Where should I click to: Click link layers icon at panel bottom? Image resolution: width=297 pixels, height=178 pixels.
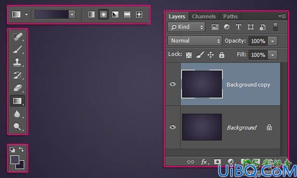pos(191,162)
